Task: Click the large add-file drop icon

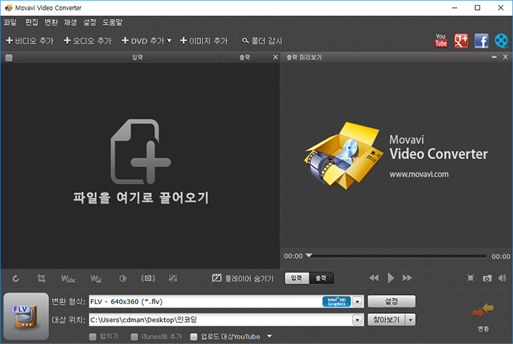Action: click(x=141, y=152)
